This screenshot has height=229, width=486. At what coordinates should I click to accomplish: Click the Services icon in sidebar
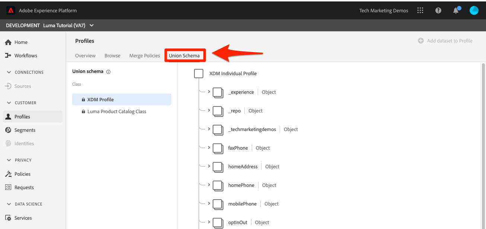point(8,218)
